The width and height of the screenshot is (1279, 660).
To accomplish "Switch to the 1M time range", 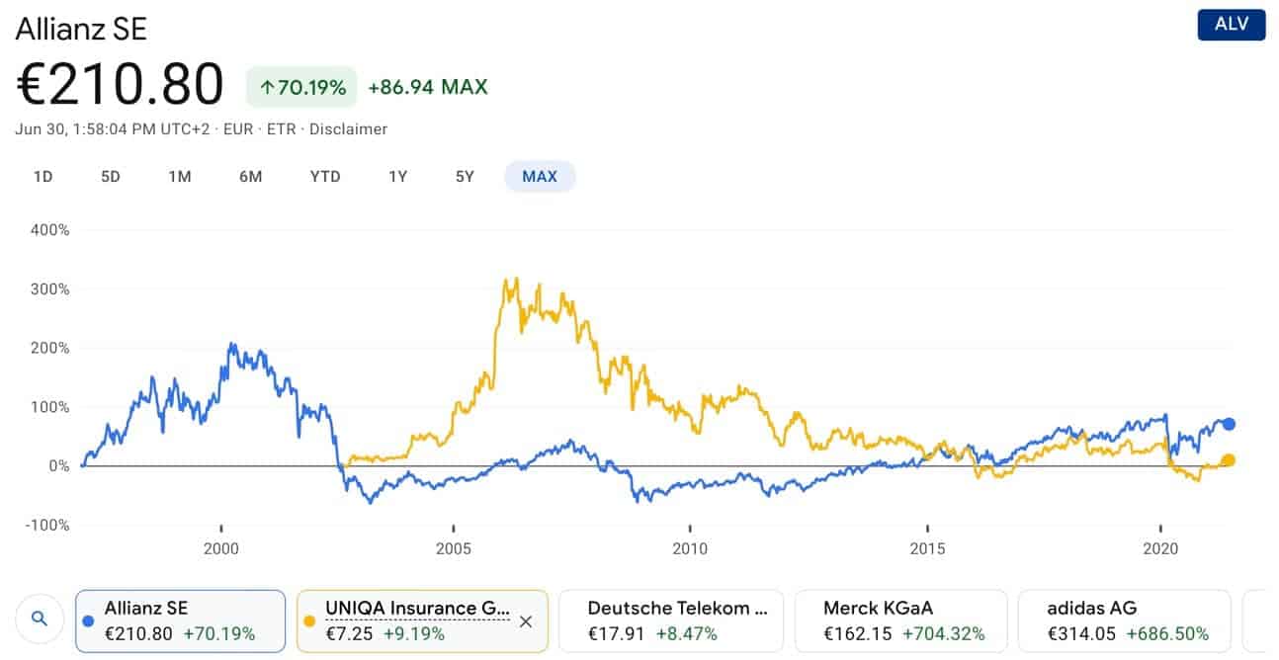I will [x=179, y=177].
